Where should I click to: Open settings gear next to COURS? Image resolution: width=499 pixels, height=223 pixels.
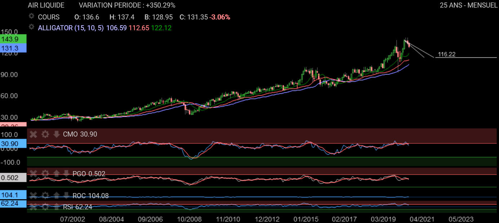pyautogui.click(x=31, y=17)
